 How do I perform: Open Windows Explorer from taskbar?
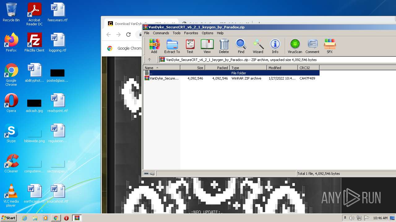(35, 218)
